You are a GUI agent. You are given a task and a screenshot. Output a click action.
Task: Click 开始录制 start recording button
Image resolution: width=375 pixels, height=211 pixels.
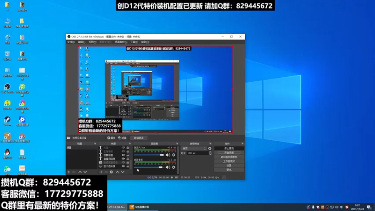(229, 153)
